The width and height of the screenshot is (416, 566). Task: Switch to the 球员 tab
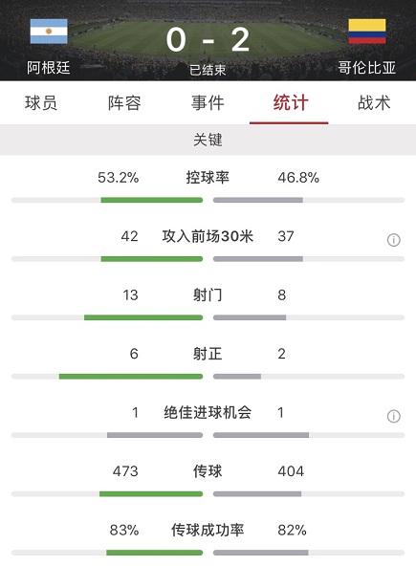pos(41,103)
